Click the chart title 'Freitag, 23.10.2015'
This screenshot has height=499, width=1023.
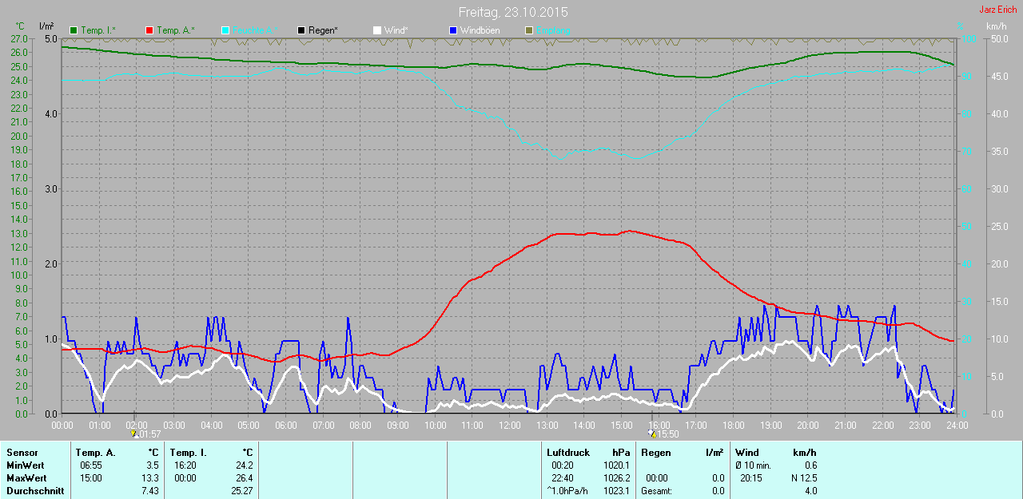point(513,13)
